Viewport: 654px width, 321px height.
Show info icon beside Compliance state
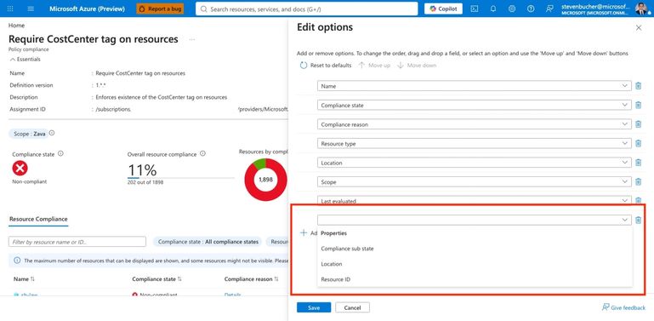pyautogui.click(x=60, y=153)
